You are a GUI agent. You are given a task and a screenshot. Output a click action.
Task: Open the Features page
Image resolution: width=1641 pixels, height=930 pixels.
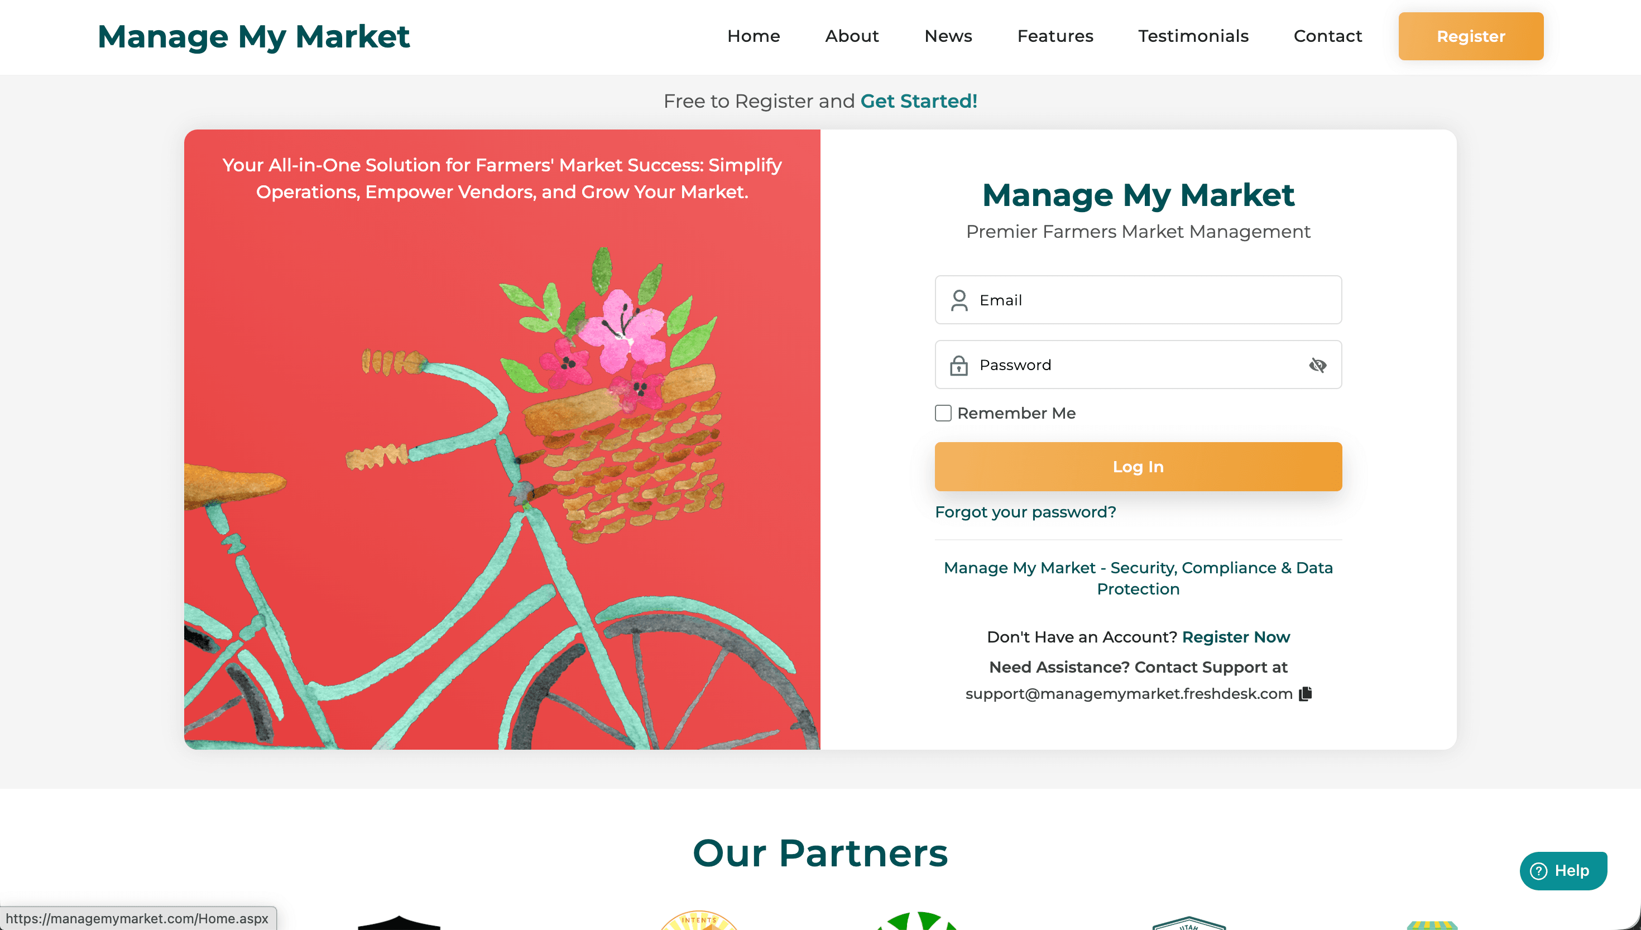[1055, 36]
